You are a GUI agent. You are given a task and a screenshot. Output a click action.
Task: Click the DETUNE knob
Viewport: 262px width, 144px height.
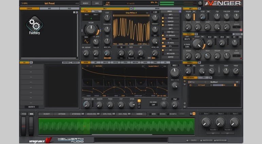pyautogui.click(x=91, y=29)
